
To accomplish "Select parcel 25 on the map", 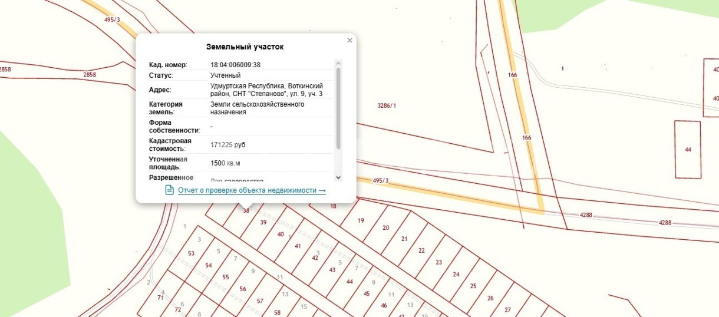I will tap(473, 286).
